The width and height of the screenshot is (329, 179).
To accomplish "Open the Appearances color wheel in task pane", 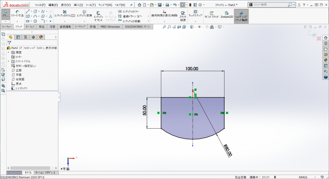I will (325, 60).
